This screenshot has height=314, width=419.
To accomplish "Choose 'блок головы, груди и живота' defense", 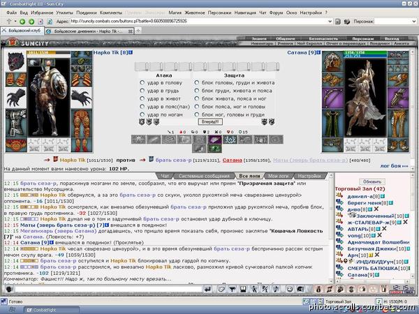I will [197, 83].
